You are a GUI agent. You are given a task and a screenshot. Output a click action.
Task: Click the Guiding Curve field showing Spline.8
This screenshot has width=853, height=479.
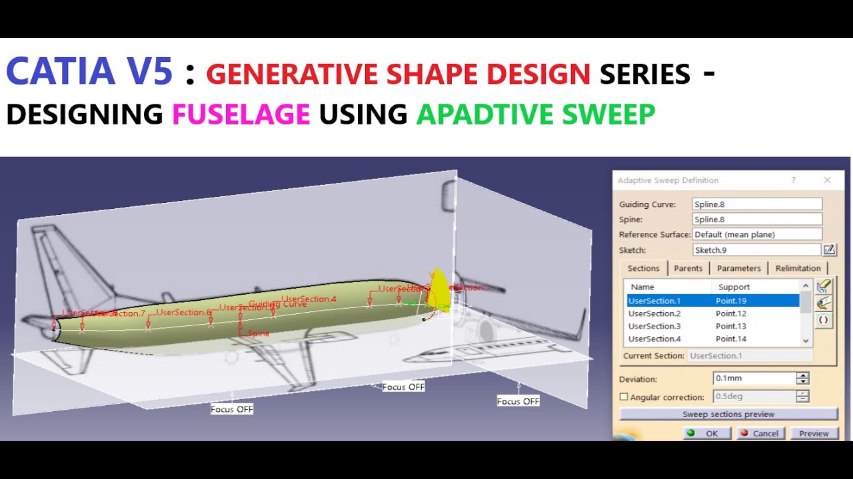757,204
